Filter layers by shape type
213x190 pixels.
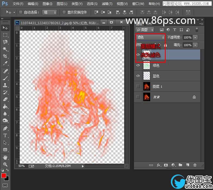pos(181,30)
